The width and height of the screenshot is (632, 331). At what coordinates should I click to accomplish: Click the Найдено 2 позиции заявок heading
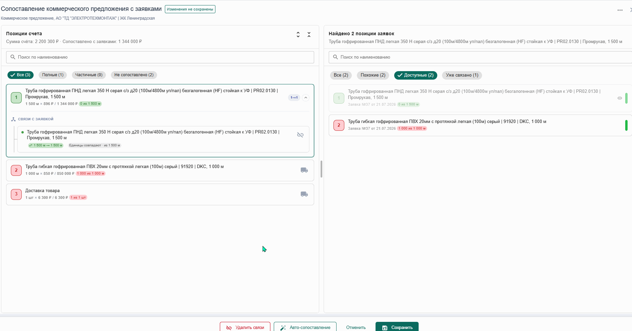361,34
